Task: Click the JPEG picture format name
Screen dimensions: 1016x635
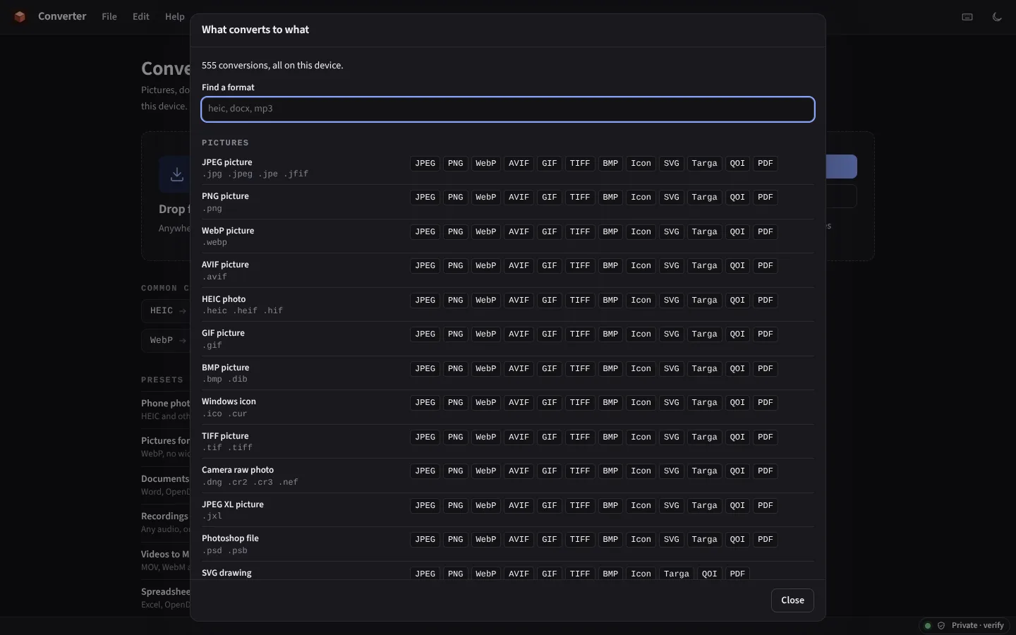Action: coord(226,162)
